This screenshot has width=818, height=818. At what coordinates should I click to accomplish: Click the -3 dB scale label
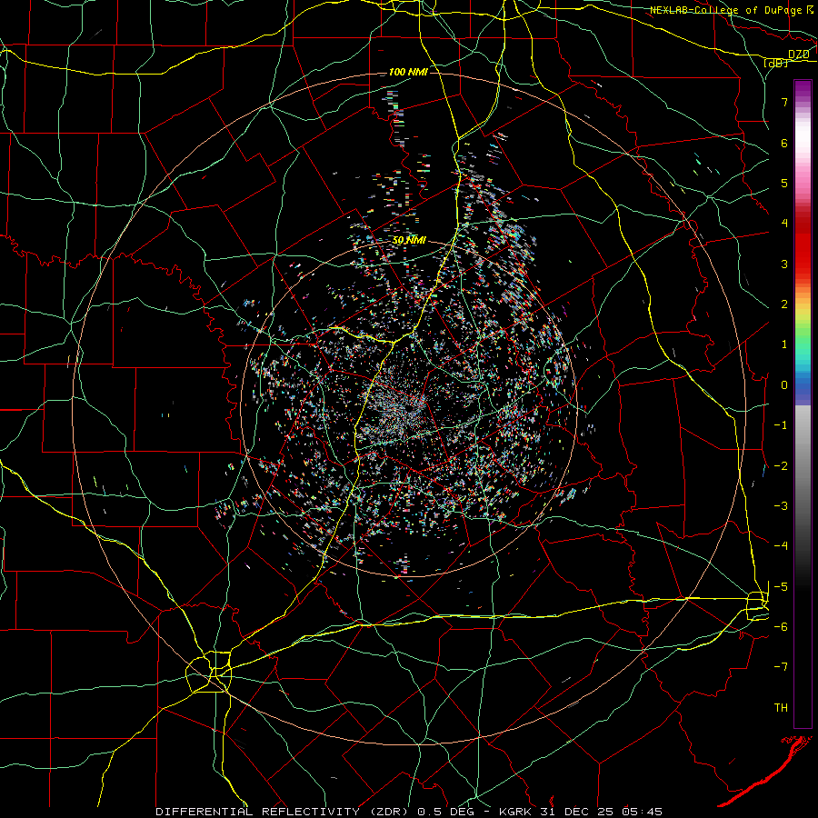pyautogui.click(x=781, y=506)
